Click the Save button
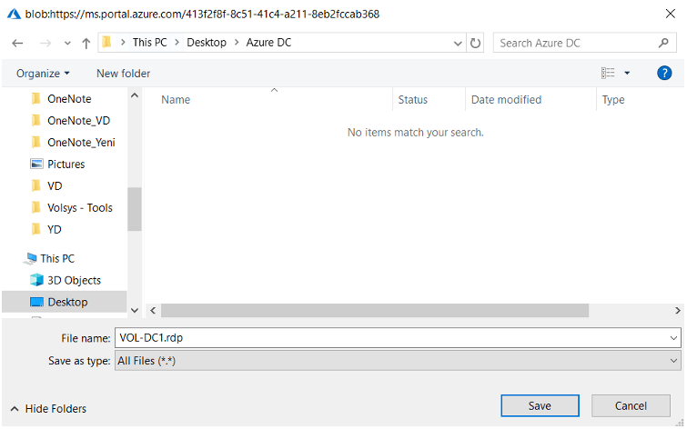 tap(540, 405)
